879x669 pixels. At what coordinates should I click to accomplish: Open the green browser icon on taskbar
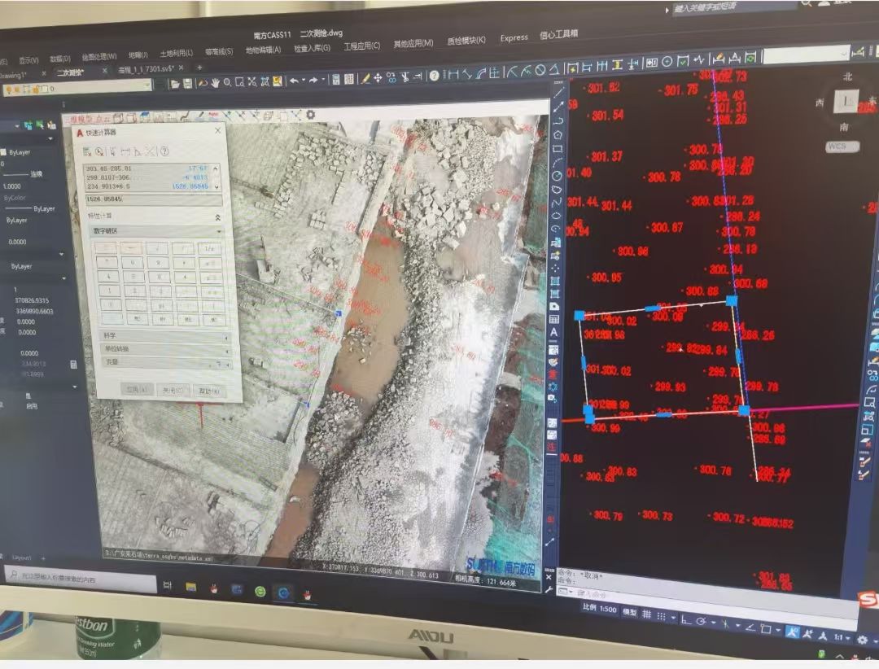coord(260,591)
